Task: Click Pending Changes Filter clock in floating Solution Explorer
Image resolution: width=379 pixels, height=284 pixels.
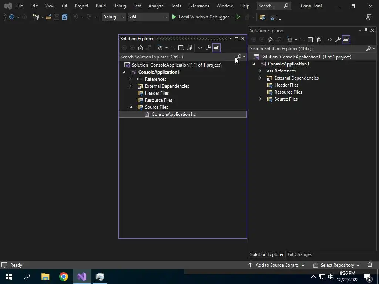Action: pos(160,48)
